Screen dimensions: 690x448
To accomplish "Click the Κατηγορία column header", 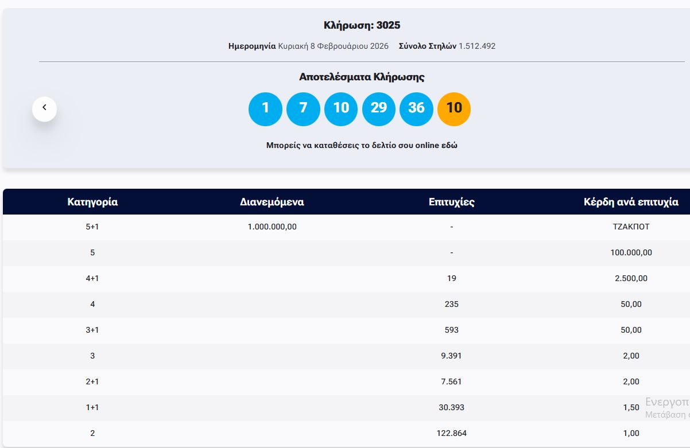I will point(92,202).
